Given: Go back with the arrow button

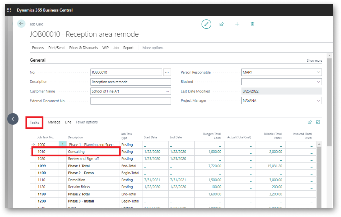Looking at the screenshot, I should click(21, 24).
